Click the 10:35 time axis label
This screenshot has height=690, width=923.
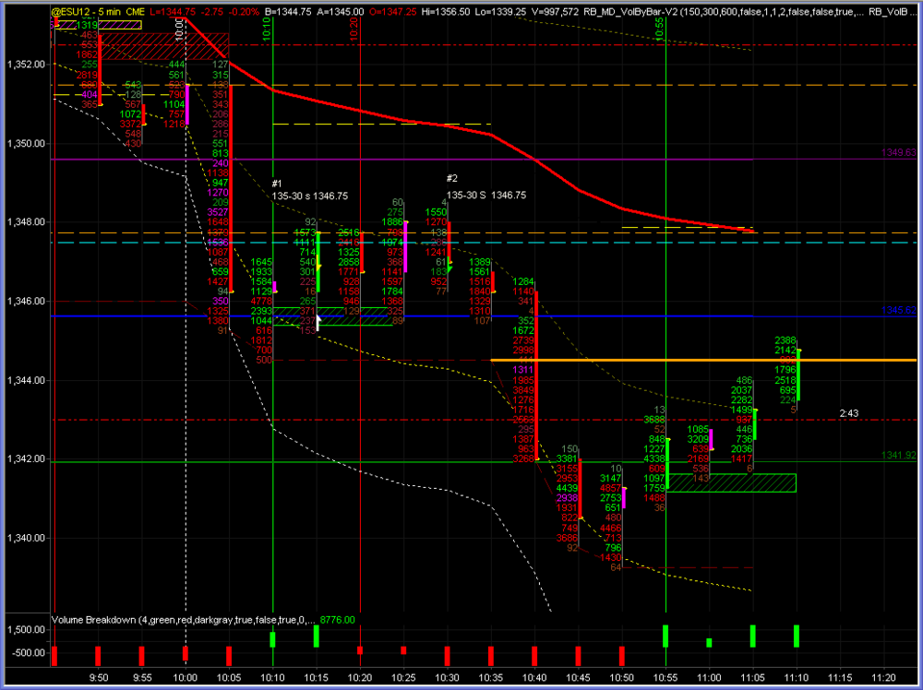coord(490,678)
